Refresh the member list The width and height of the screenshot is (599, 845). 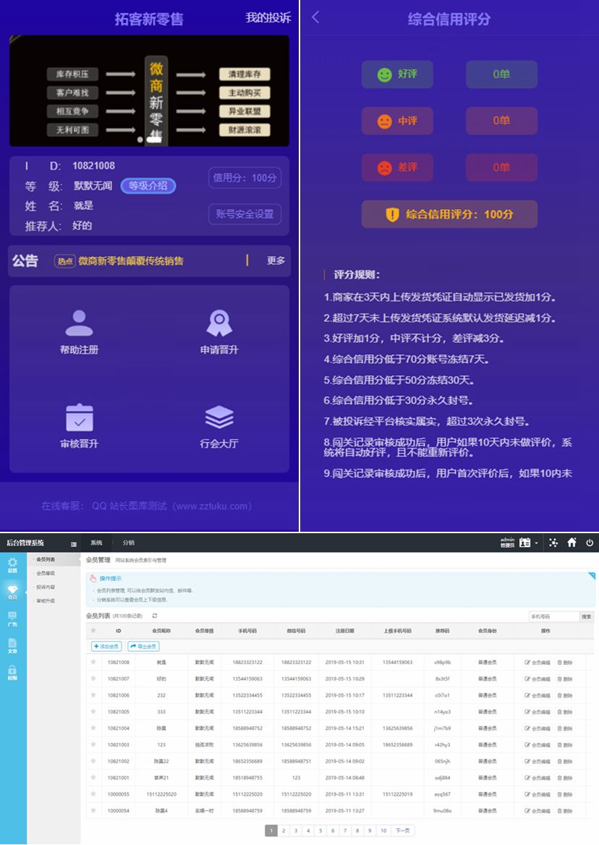point(155,616)
